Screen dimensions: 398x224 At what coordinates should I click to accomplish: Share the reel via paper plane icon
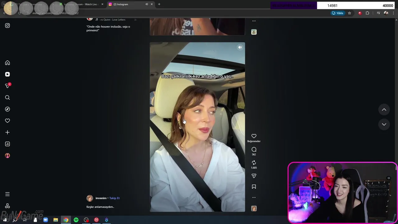click(x=254, y=176)
